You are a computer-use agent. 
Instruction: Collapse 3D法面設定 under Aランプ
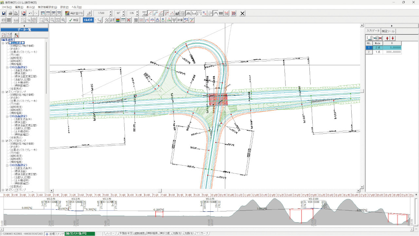tap(7, 116)
